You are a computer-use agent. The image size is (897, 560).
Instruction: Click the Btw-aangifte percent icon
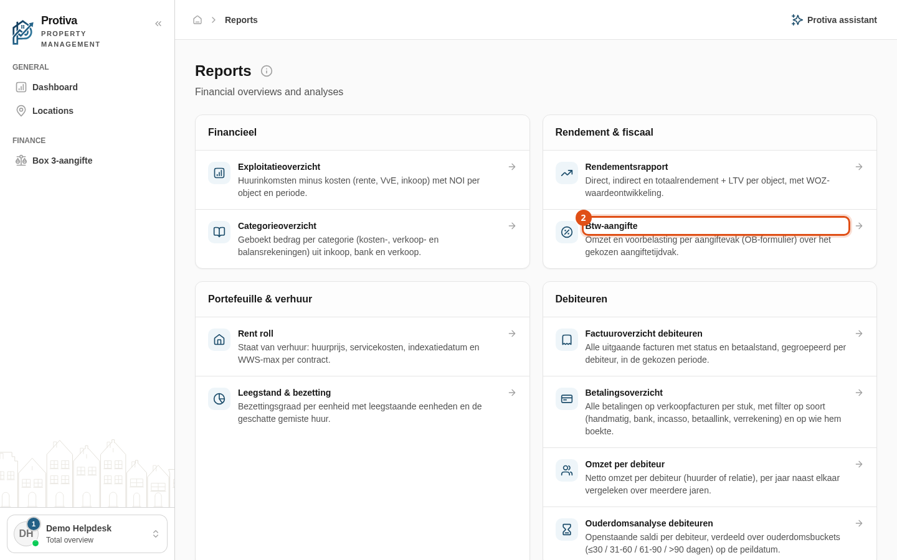point(567,232)
